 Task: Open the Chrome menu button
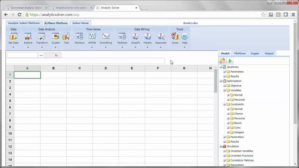pyautogui.click(x=293, y=14)
